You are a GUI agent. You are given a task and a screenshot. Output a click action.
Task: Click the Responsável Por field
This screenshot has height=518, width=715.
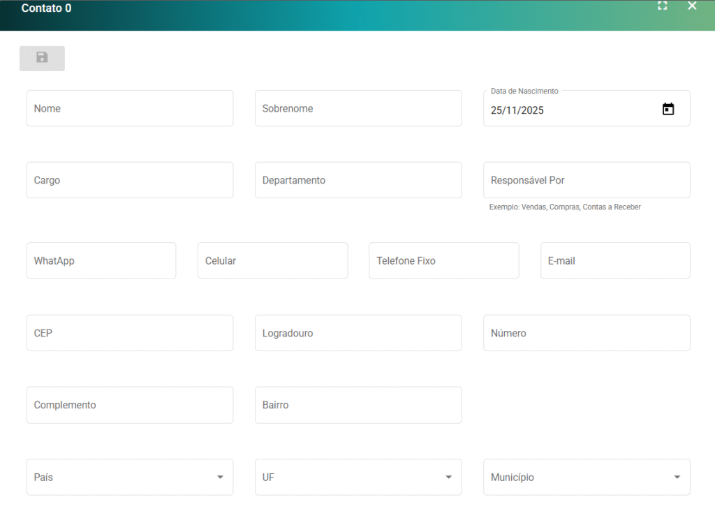587,181
